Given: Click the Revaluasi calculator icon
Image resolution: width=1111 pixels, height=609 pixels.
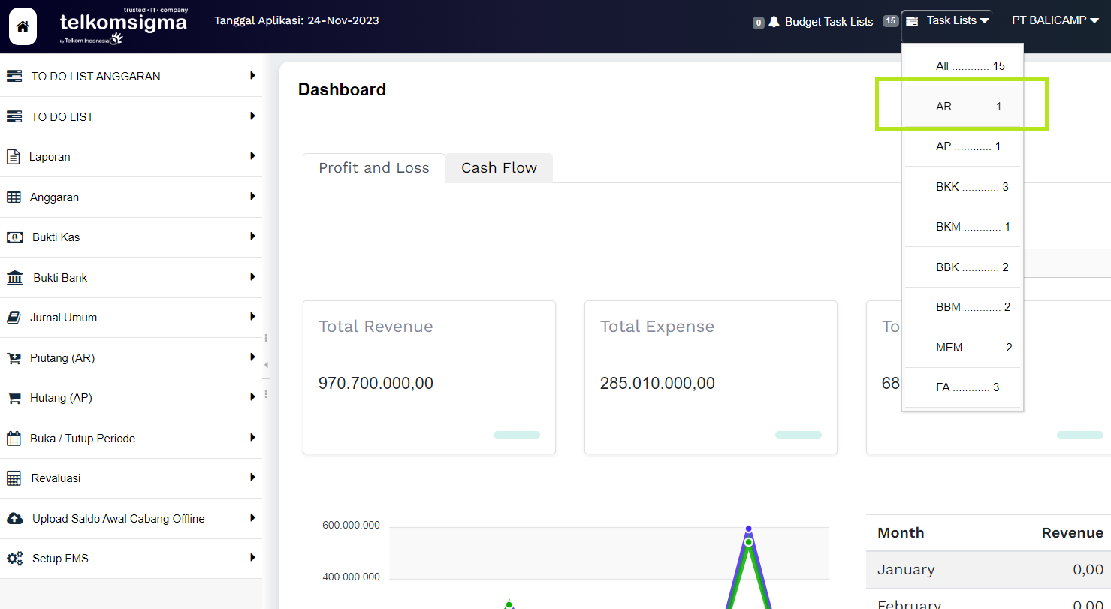Looking at the screenshot, I should [x=14, y=478].
